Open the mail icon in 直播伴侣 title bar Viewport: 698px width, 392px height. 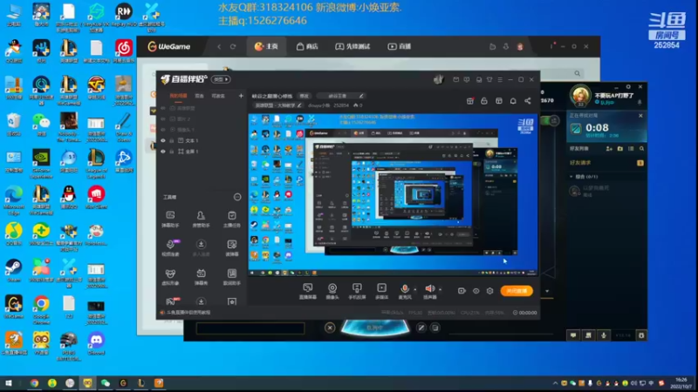tap(455, 79)
